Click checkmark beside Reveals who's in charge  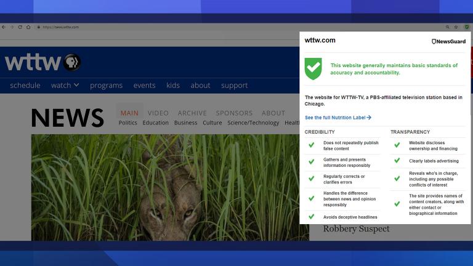(397, 179)
